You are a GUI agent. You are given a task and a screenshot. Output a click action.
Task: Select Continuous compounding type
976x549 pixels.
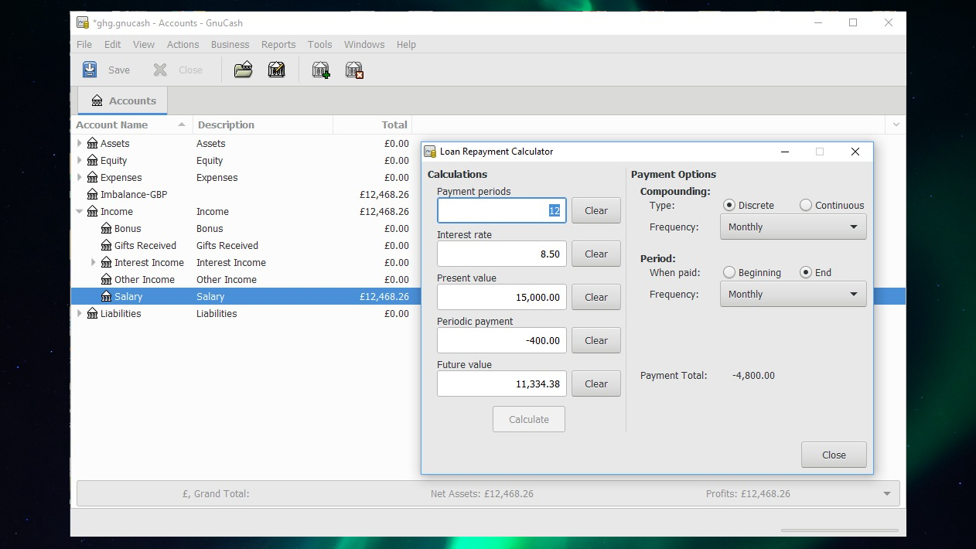click(806, 205)
